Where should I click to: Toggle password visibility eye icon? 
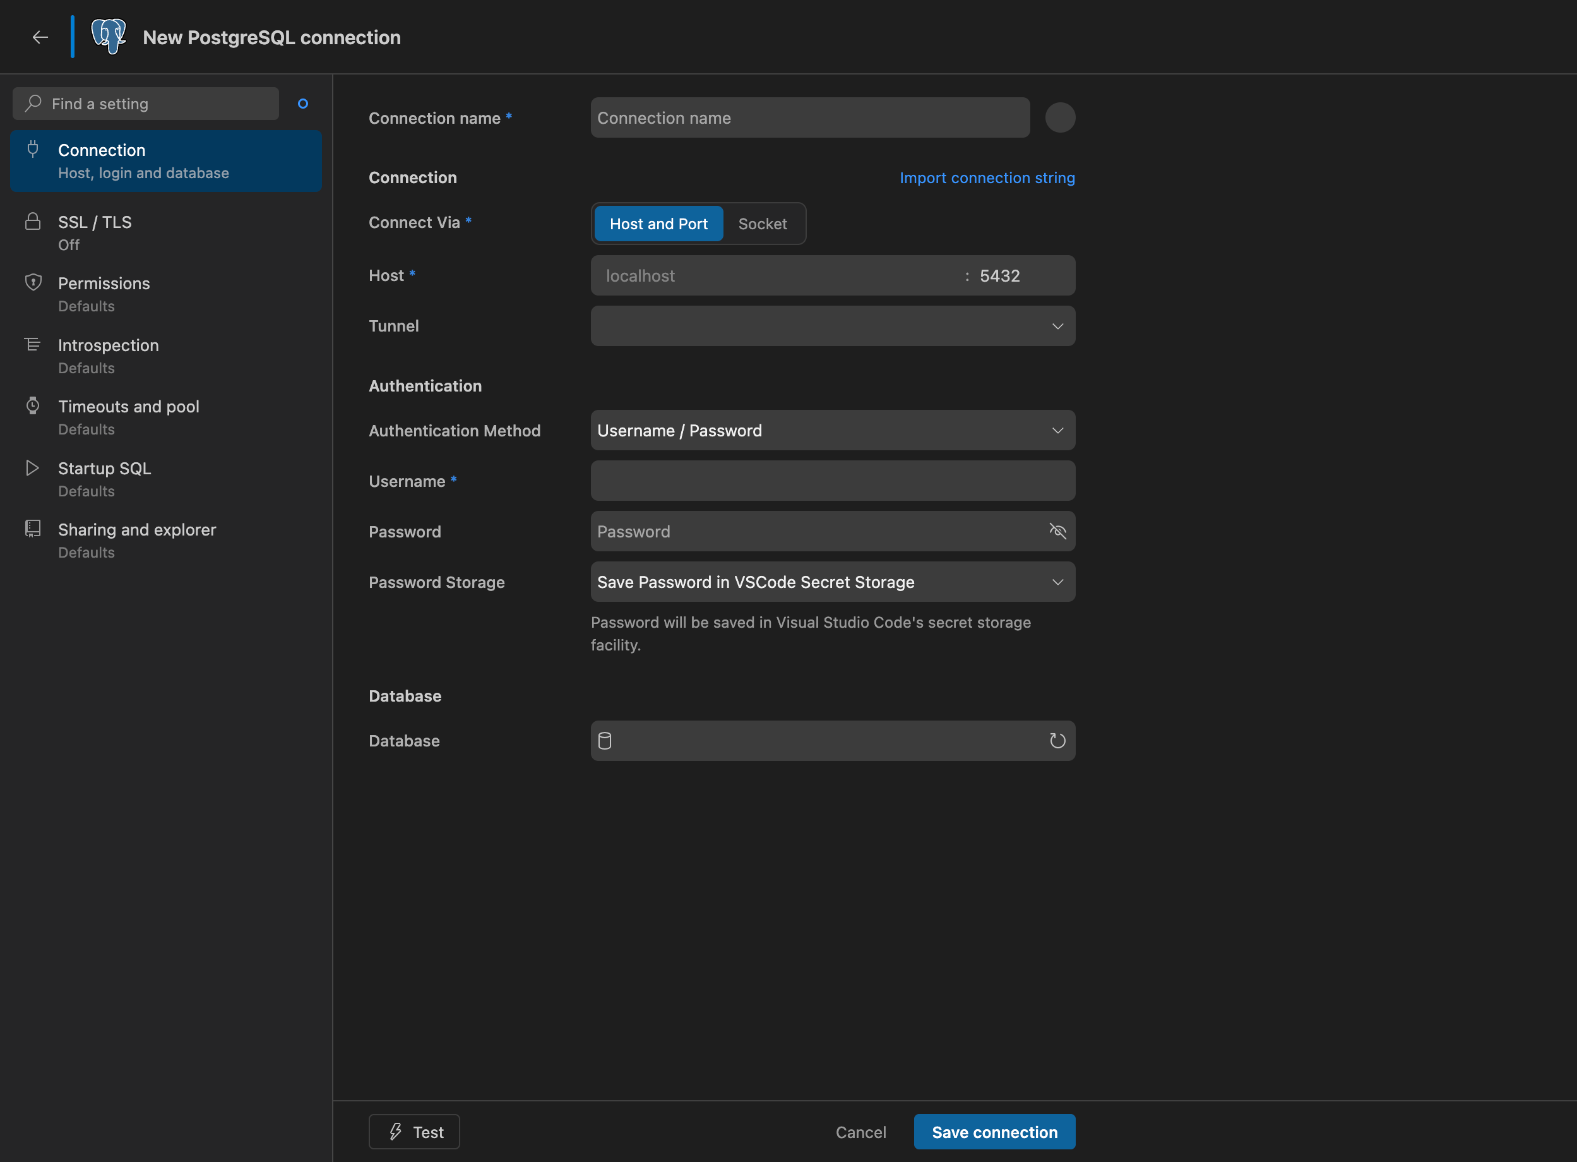point(1057,531)
